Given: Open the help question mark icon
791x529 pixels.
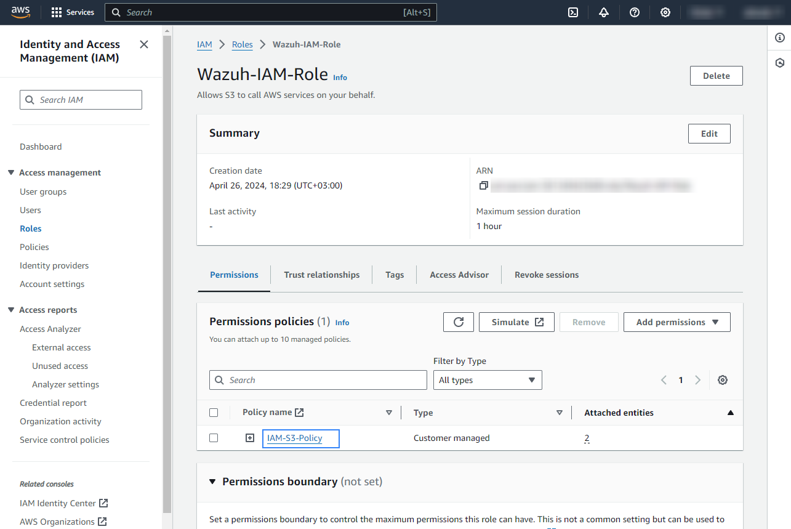Looking at the screenshot, I should [x=635, y=12].
